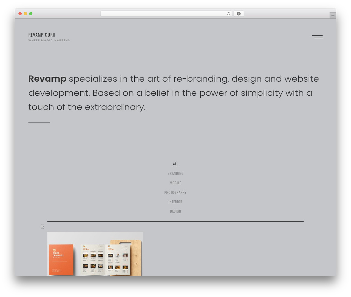Click the bold Revamp heading word
Screen dimensions: 351x297
tap(47, 79)
